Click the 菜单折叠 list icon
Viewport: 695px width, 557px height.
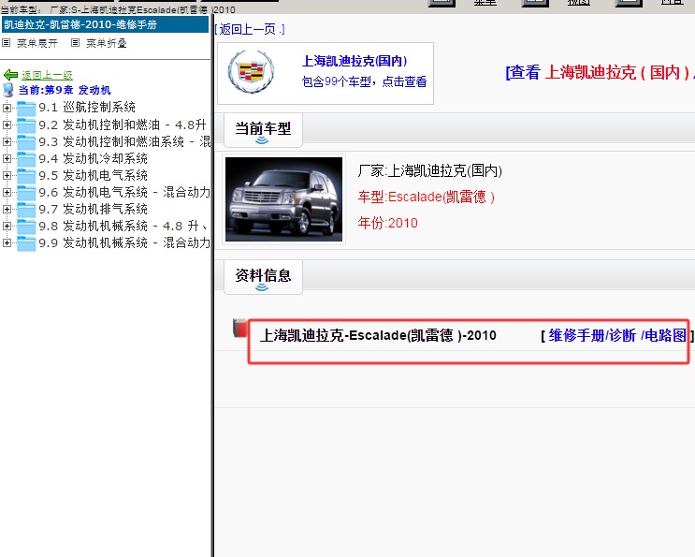tap(76, 42)
